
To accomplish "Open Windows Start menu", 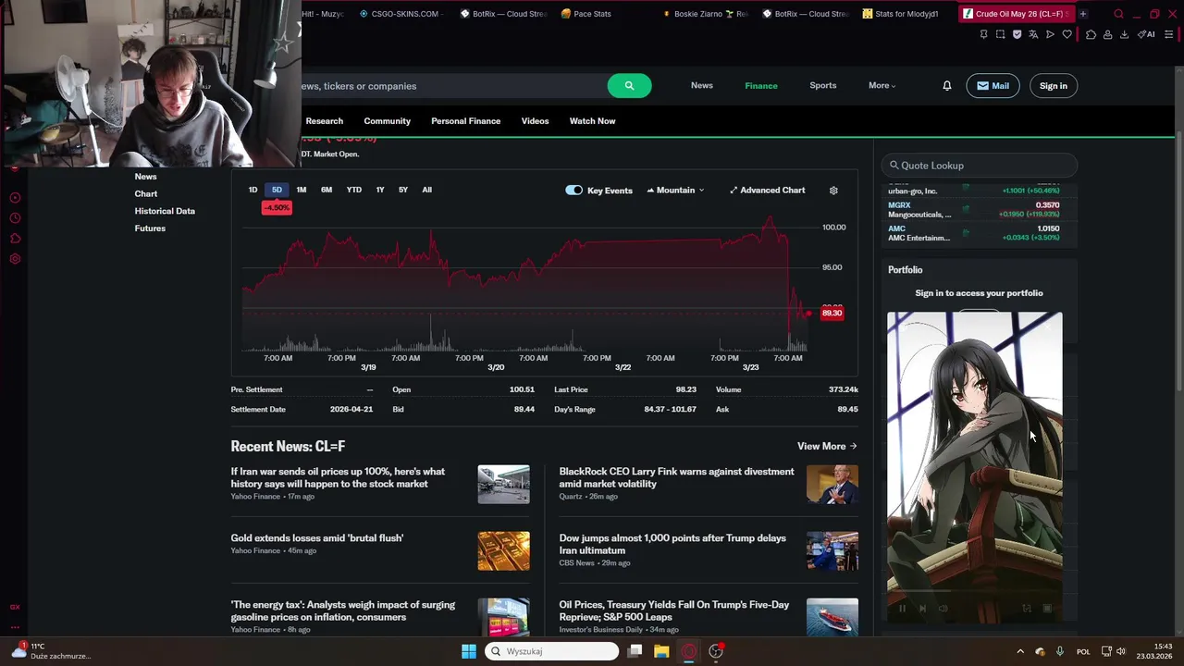I will pyautogui.click(x=469, y=651).
